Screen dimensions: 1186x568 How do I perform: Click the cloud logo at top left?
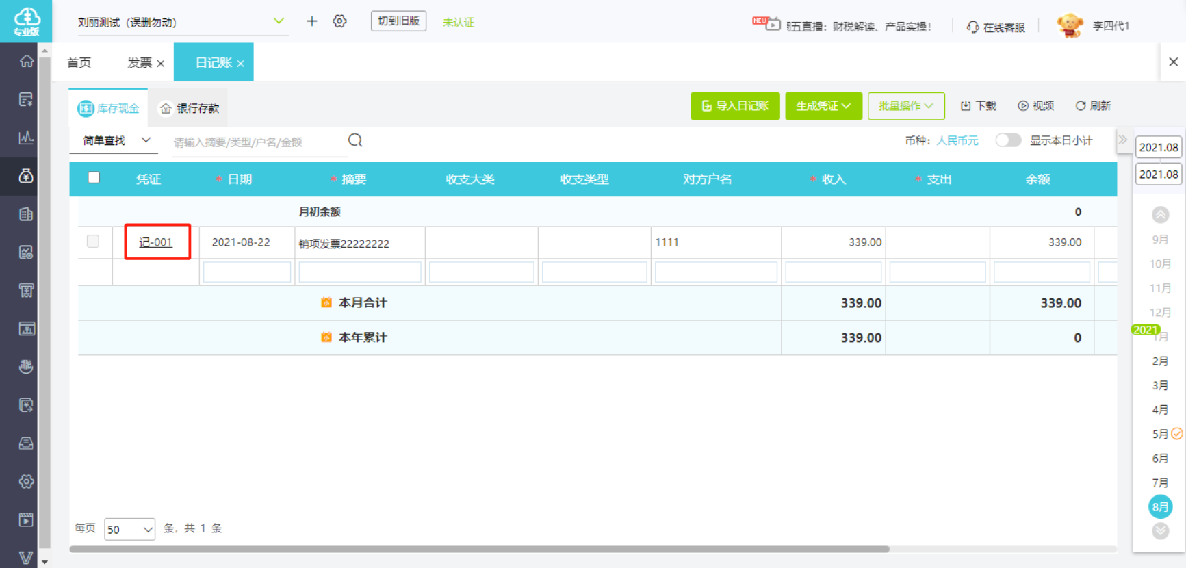pos(26,21)
